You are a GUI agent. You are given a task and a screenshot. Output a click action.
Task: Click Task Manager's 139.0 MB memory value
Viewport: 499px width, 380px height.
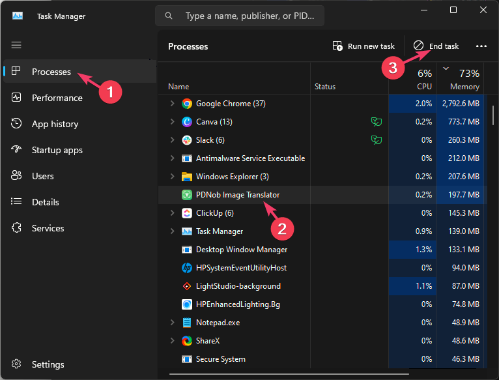pyautogui.click(x=464, y=231)
